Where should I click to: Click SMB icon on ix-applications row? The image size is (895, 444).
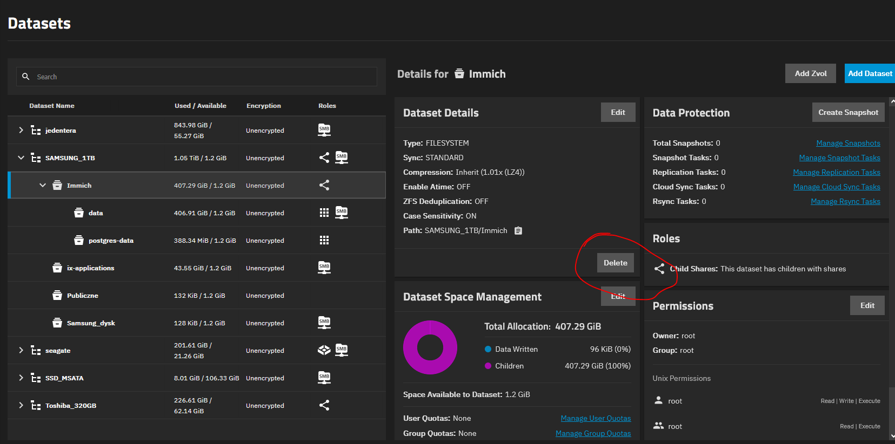click(324, 268)
